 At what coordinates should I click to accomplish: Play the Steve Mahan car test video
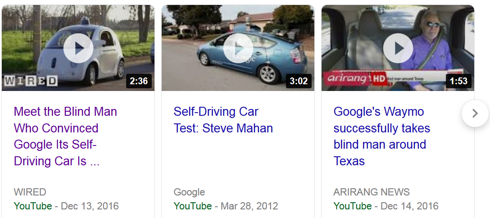[x=238, y=48]
